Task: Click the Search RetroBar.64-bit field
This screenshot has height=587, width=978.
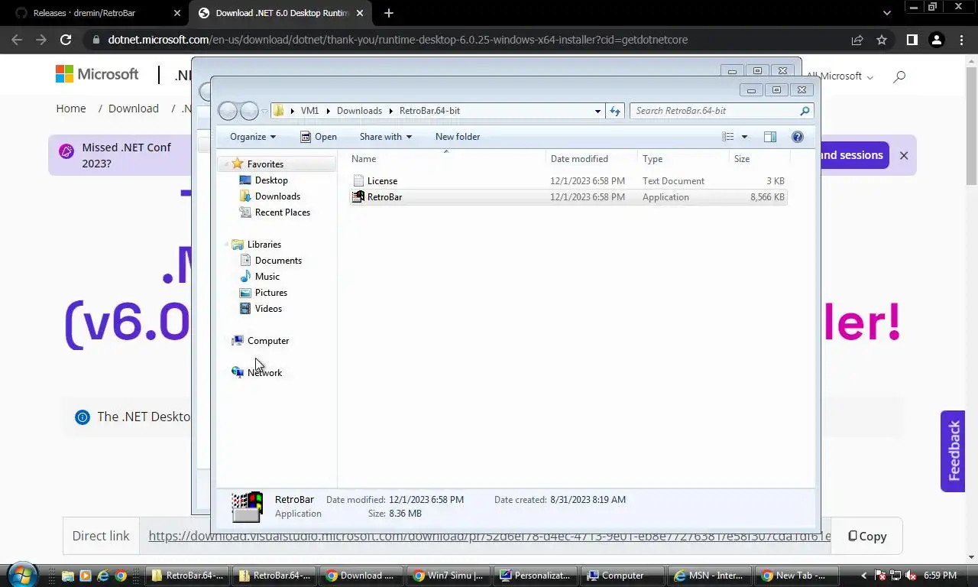Action: click(721, 111)
